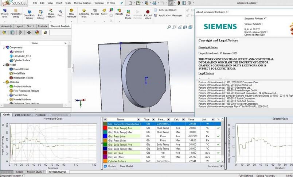Click the Options gear icon
The width and height of the screenshot is (293, 177).
(x=189, y=3)
